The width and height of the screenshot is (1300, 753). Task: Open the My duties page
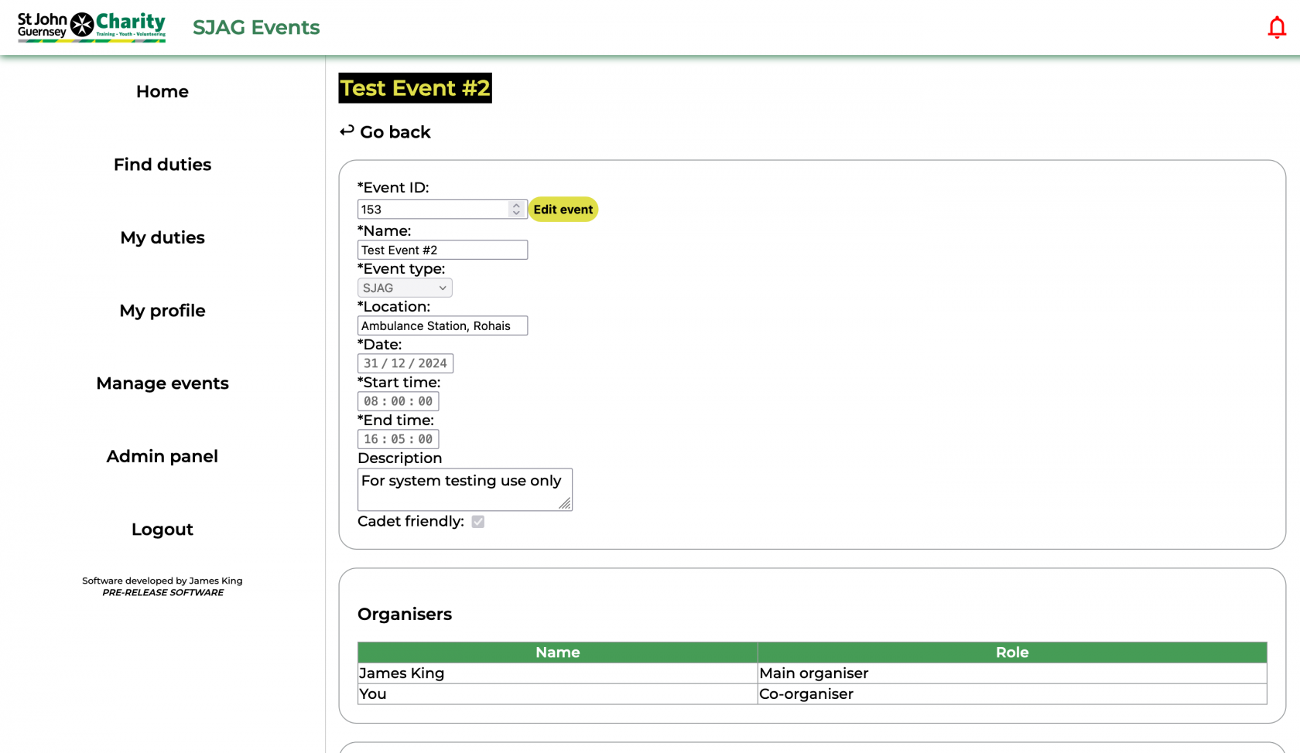click(x=162, y=237)
